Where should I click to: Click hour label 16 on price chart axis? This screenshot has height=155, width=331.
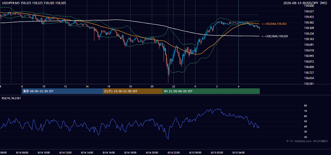[109, 86]
